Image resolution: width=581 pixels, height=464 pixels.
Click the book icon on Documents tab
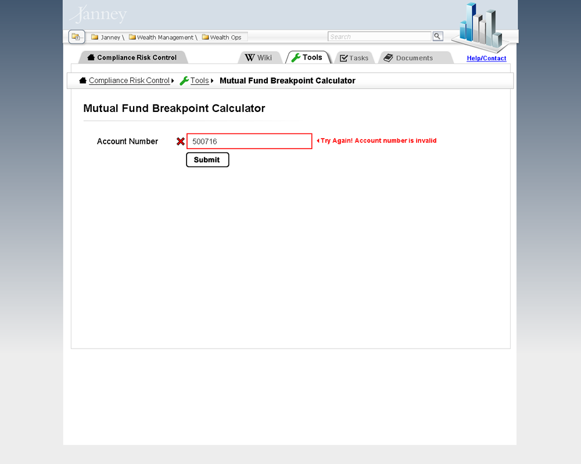click(x=388, y=57)
